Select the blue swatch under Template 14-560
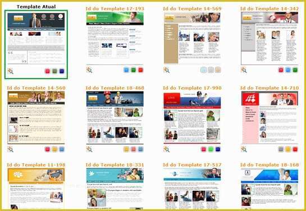The height and width of the screenshot is (211, 306). (62, 149)
